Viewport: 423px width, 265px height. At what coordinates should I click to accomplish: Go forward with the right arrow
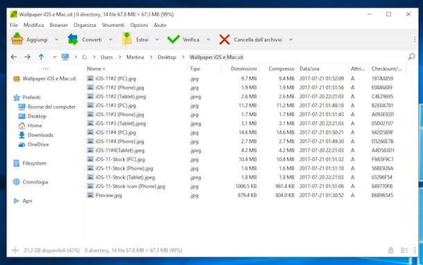(27, 57)
